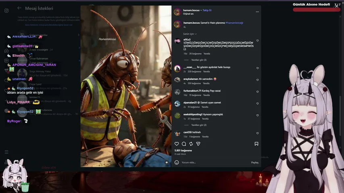Close the post with the X icon
The image size is (344, 193).
(x=337, y=6)
